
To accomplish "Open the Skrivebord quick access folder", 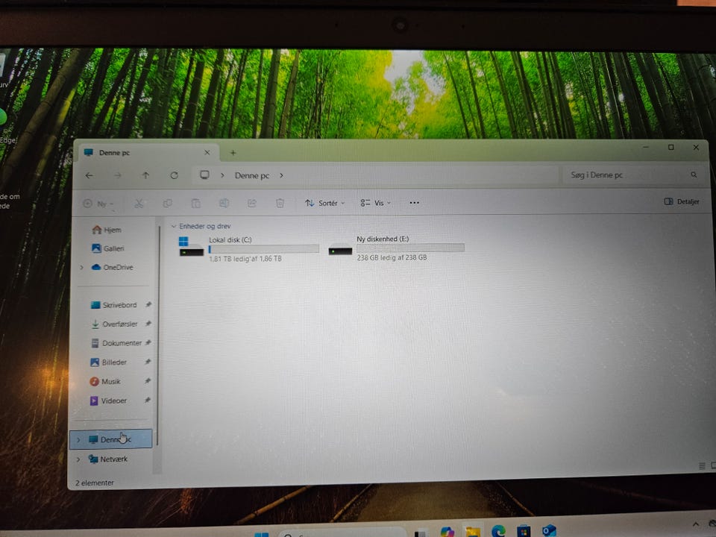I will point(113,305).
